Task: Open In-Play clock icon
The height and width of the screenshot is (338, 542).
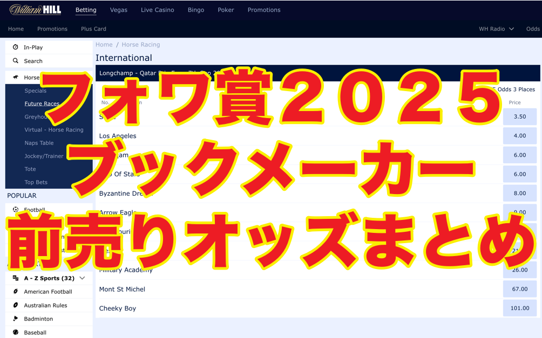Action: click(16, 47)
